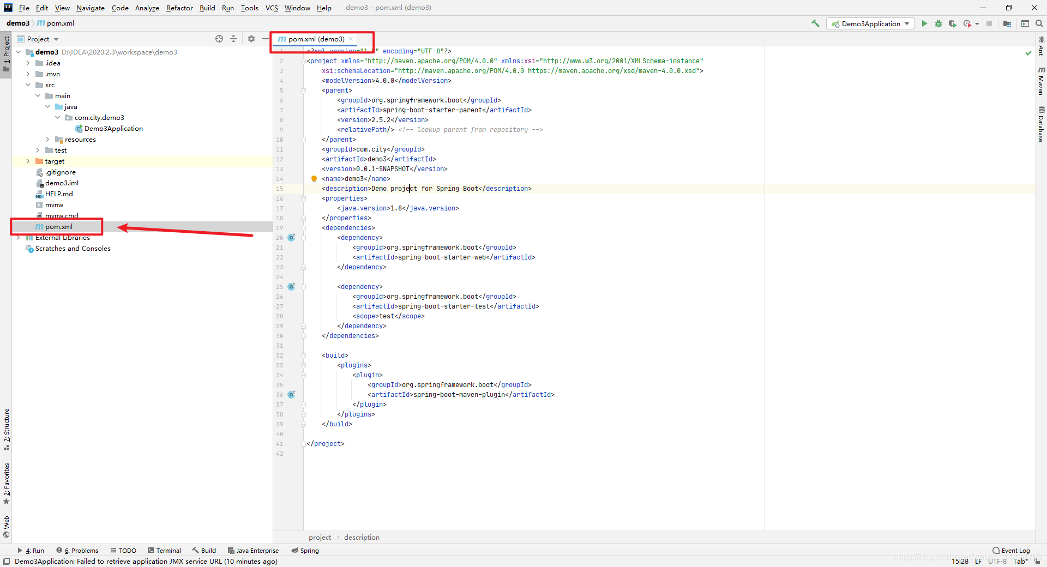The height and width of the screenshot is (567, 1047).
Task: Collapse all in Project panel
Action: tap(233, 39)
